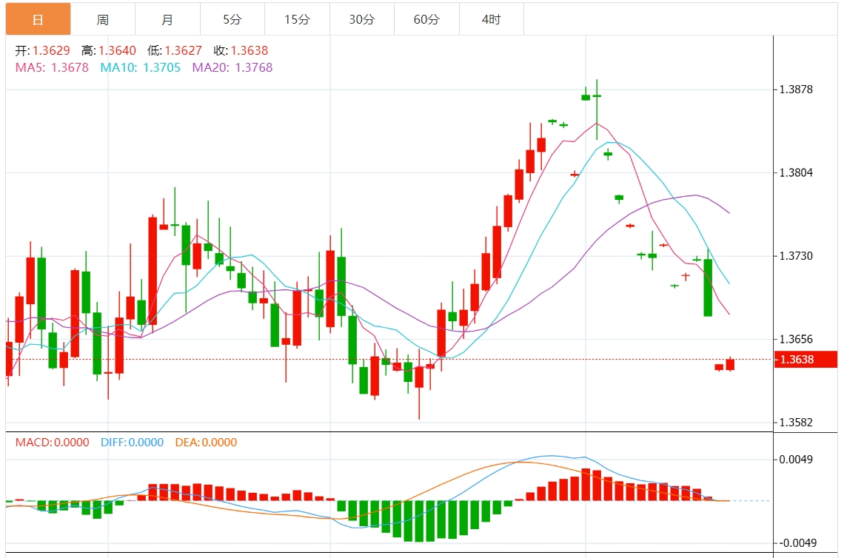Viewport: 847px width, 558px height.
Task: Click the open price value 1.3629
Action: coord(51,51)
